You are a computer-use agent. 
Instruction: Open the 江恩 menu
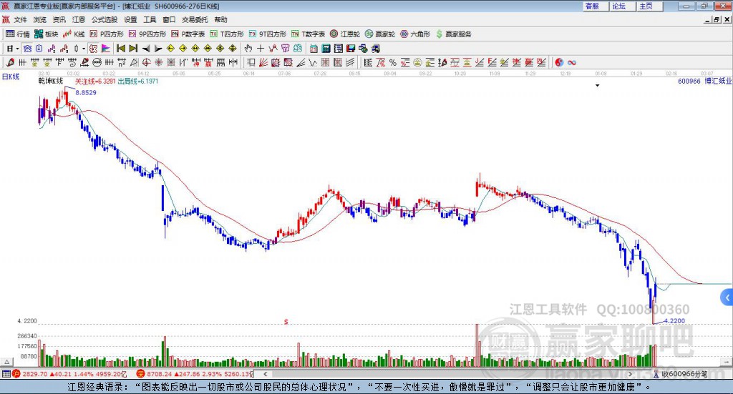(x=79, y=19)
